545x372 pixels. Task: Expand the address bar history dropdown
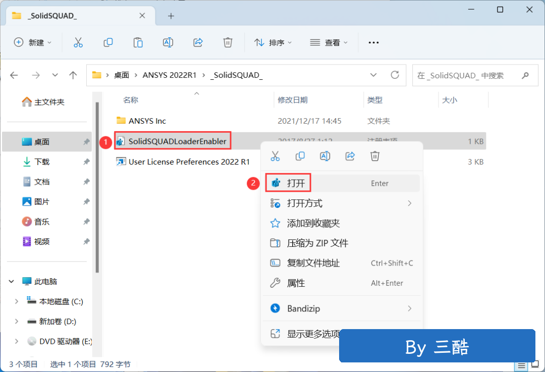click(x=373, y=75)
